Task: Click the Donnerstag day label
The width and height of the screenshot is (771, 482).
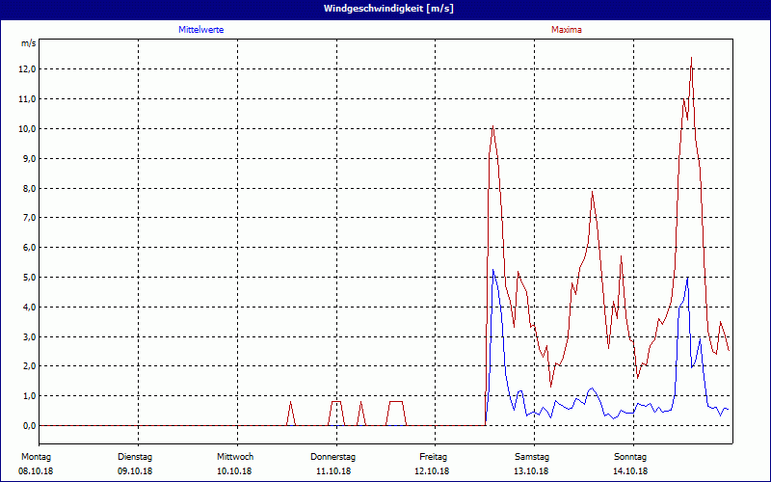Action: (x=333, y=456)
